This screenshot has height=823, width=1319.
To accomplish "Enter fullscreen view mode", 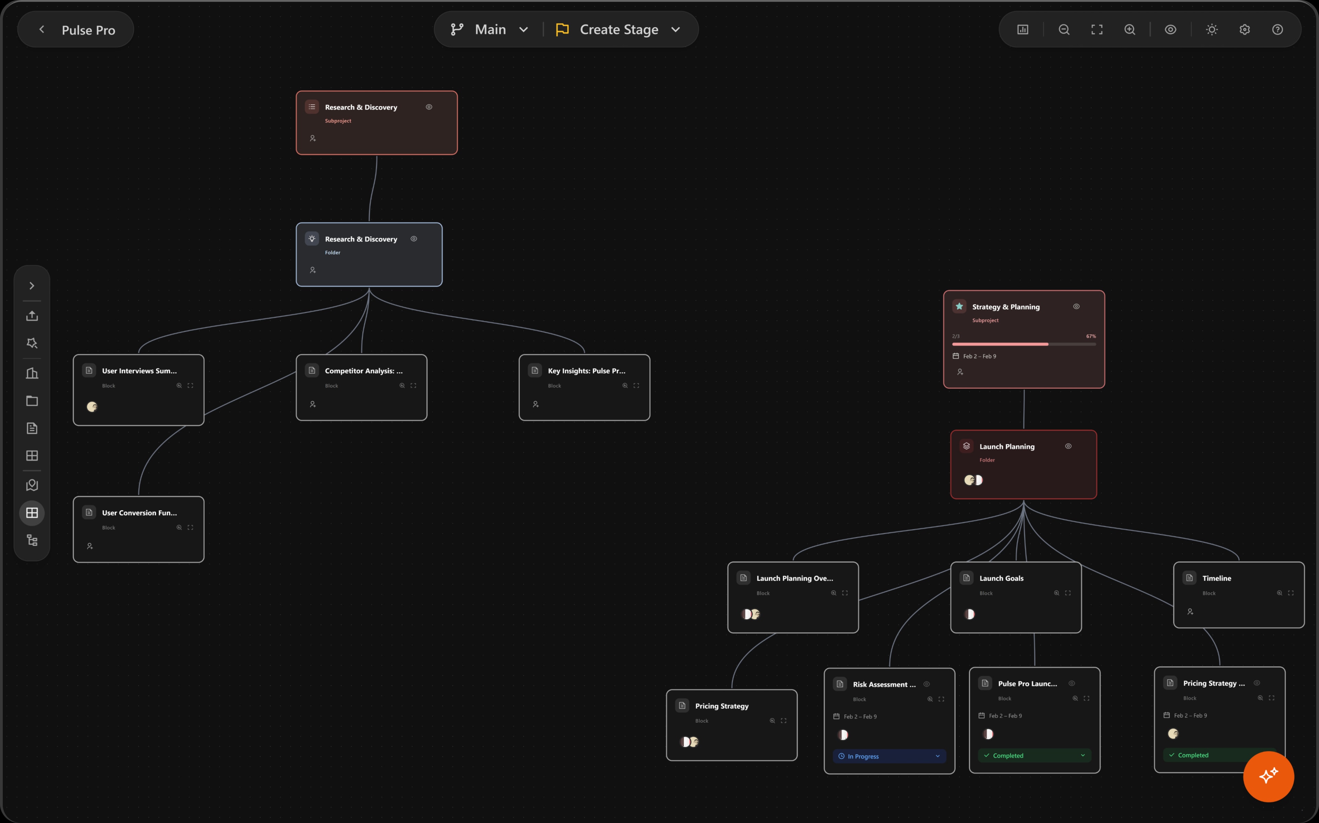I will click(1096, 30).
